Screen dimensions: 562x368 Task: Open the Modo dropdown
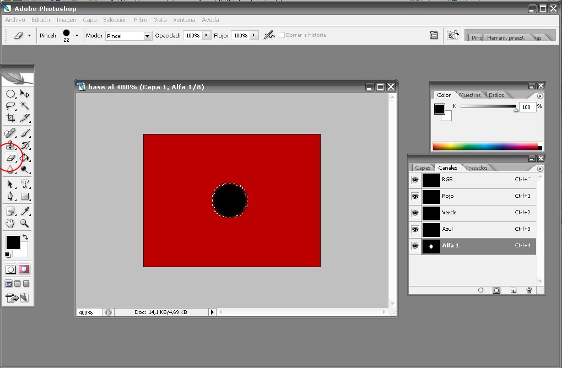[147, 36]
